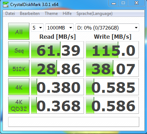Viewport: 147px width, 134px height.
Task: Open the Hilfe menu
Action: click(x=67, y=14)
